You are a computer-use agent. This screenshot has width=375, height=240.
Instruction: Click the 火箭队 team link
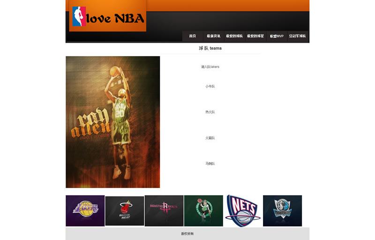click(x=210, y=138)
